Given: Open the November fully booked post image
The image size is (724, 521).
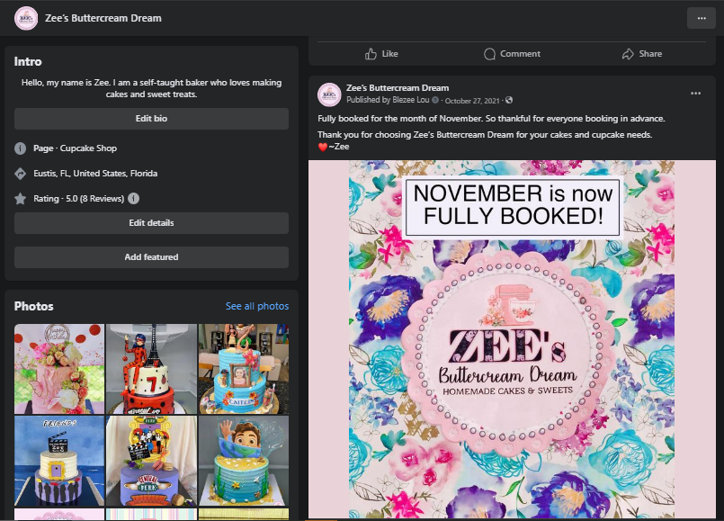Looking at the screenshot, I should (x=512, y=339).
